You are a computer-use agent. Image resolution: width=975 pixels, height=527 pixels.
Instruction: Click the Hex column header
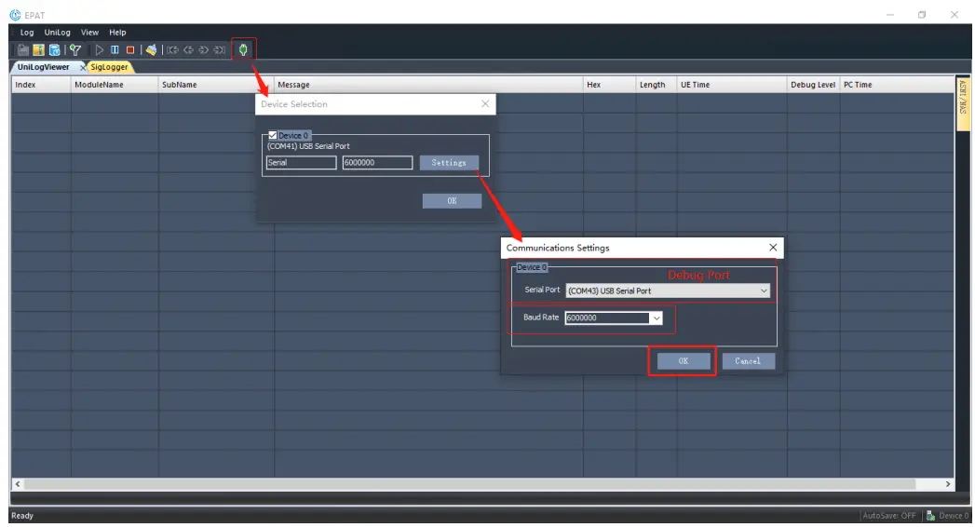[609, 85]
